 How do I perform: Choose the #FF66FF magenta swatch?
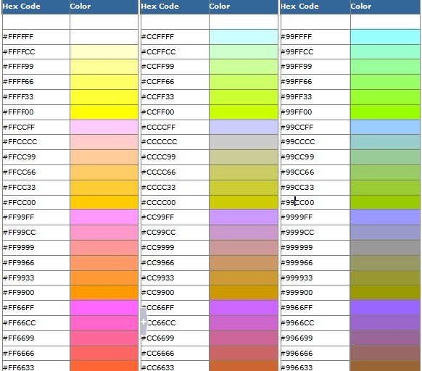104,308
